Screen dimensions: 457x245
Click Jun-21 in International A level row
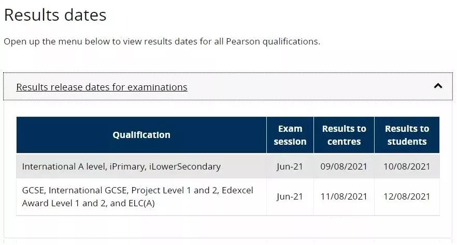pos(290,166)
